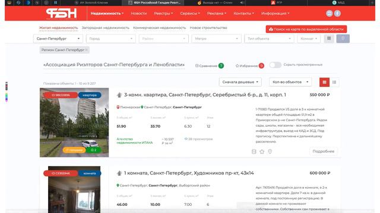Expand the Недвижимость menu
This screenshot has height=213, width=380.
coord(107,14)
